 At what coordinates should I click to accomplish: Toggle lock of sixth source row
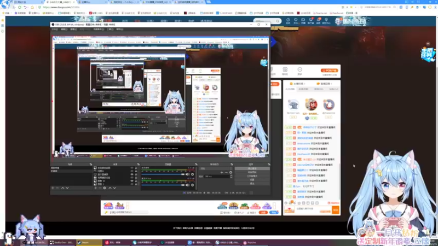(x=136, y=184)
